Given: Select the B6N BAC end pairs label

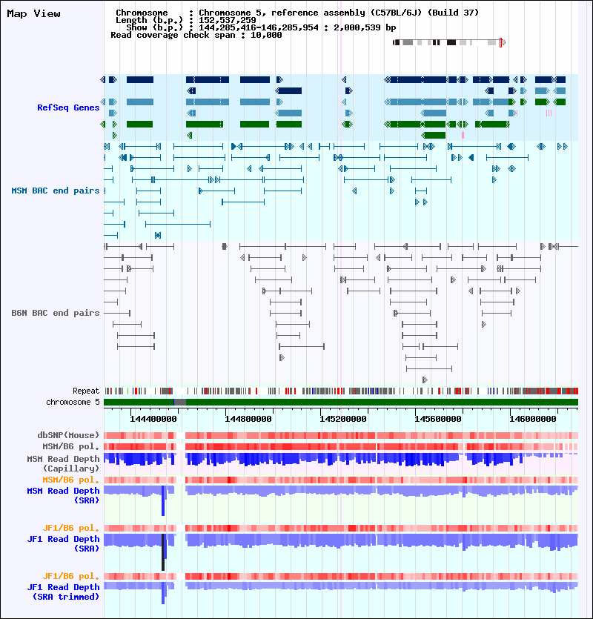Looking at the screenshot, I should 56,313.
